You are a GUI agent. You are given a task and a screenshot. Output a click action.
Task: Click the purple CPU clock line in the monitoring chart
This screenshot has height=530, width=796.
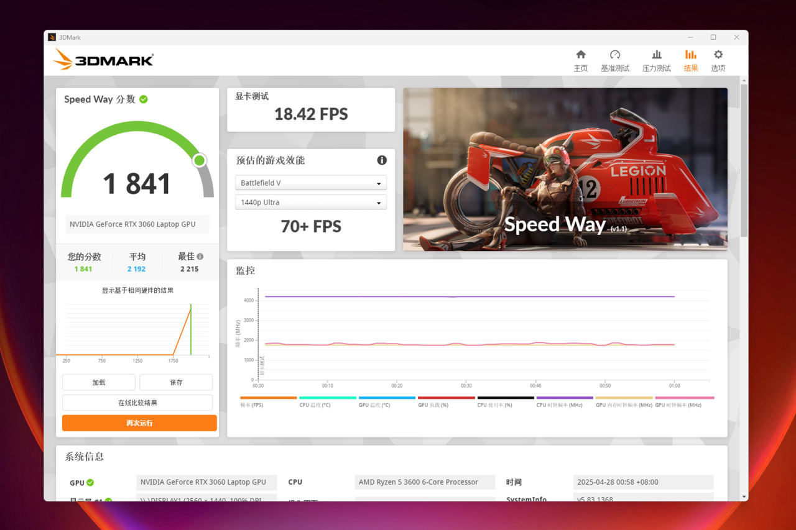click(470, 296)
